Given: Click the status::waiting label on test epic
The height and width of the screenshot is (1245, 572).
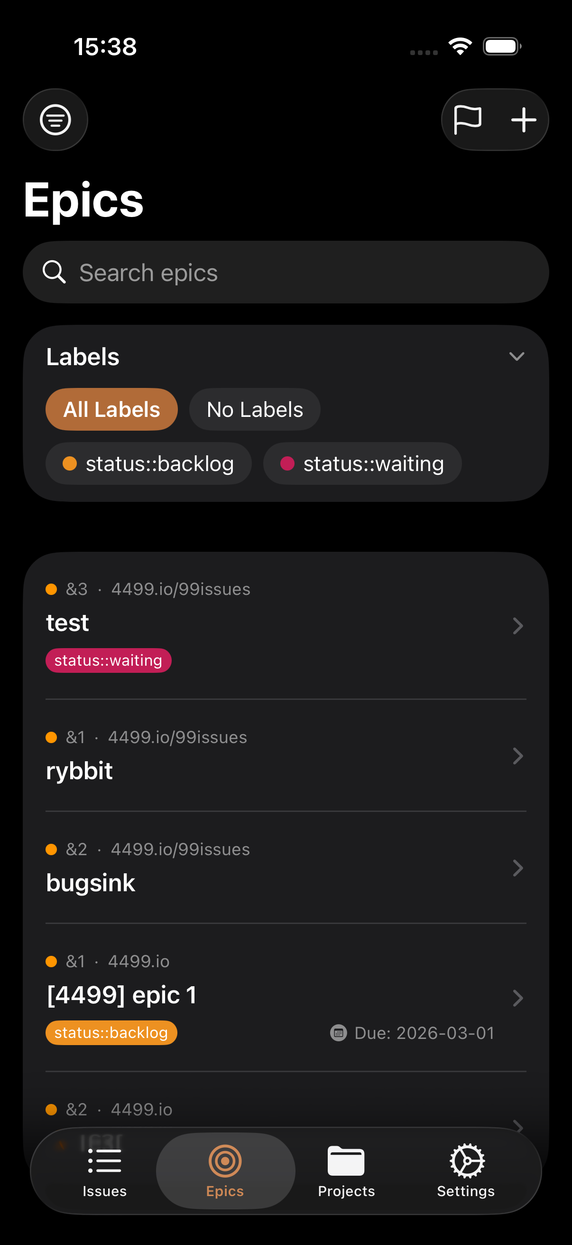Looking at the screenshot, I should coord(108,660).
